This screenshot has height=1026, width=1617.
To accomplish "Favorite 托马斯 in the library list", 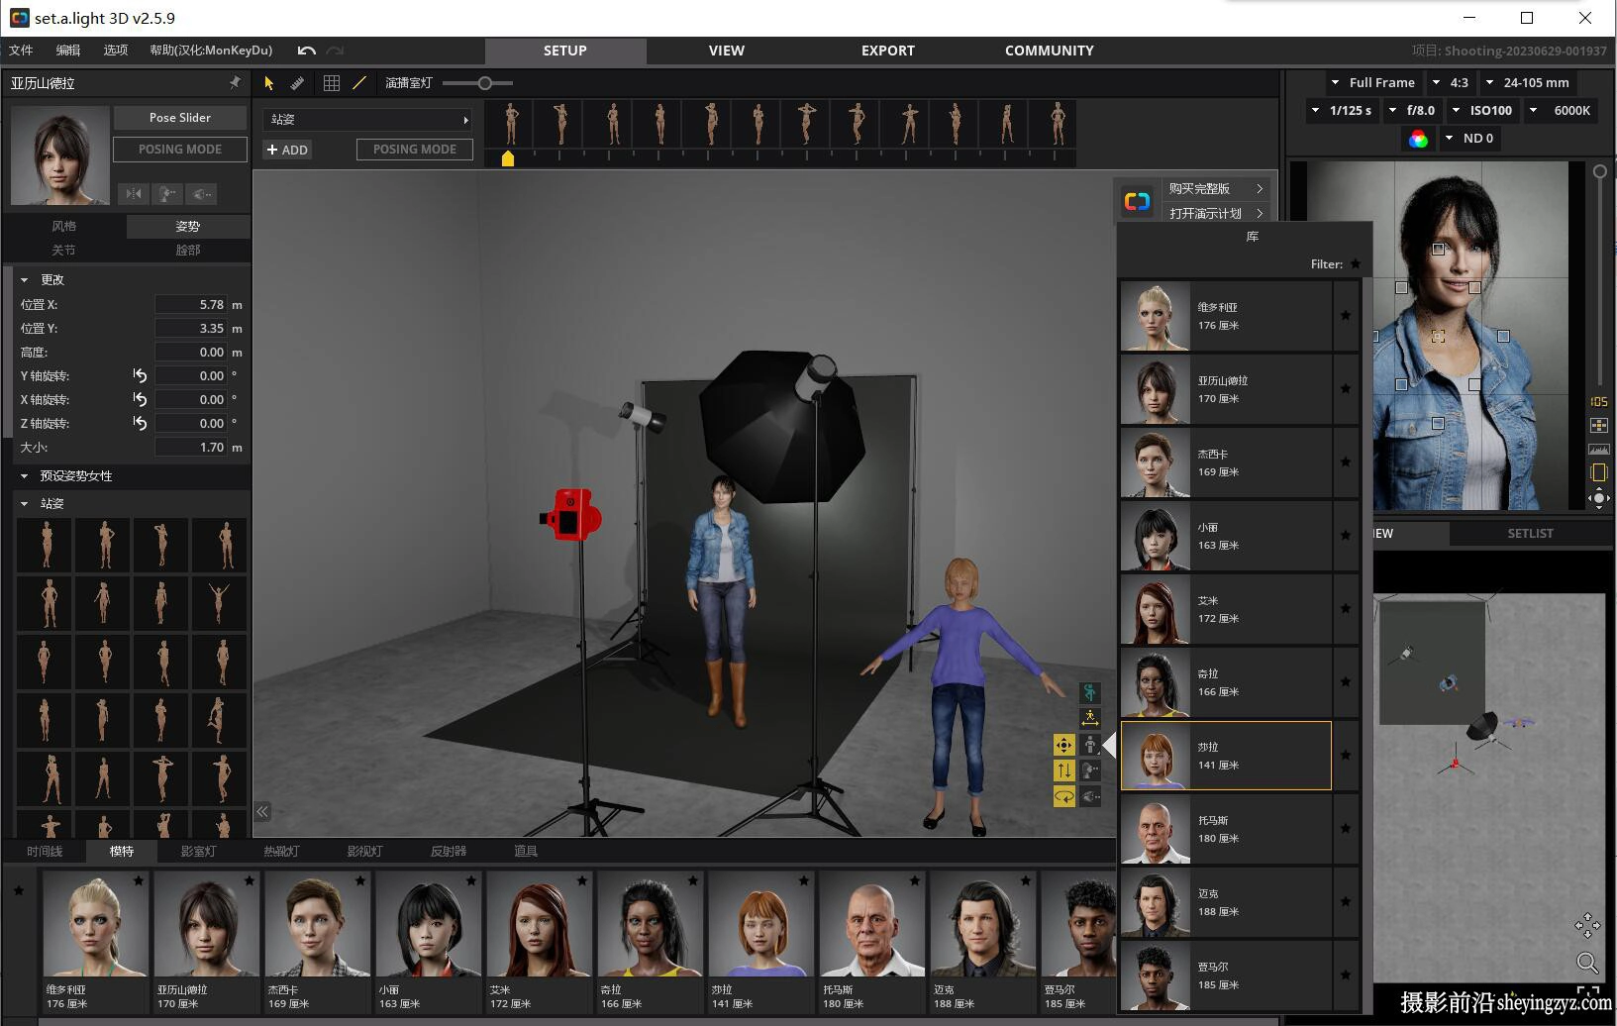I will [1346, 829].
